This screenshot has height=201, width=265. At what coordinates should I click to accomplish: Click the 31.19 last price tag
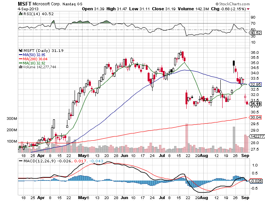256,104
